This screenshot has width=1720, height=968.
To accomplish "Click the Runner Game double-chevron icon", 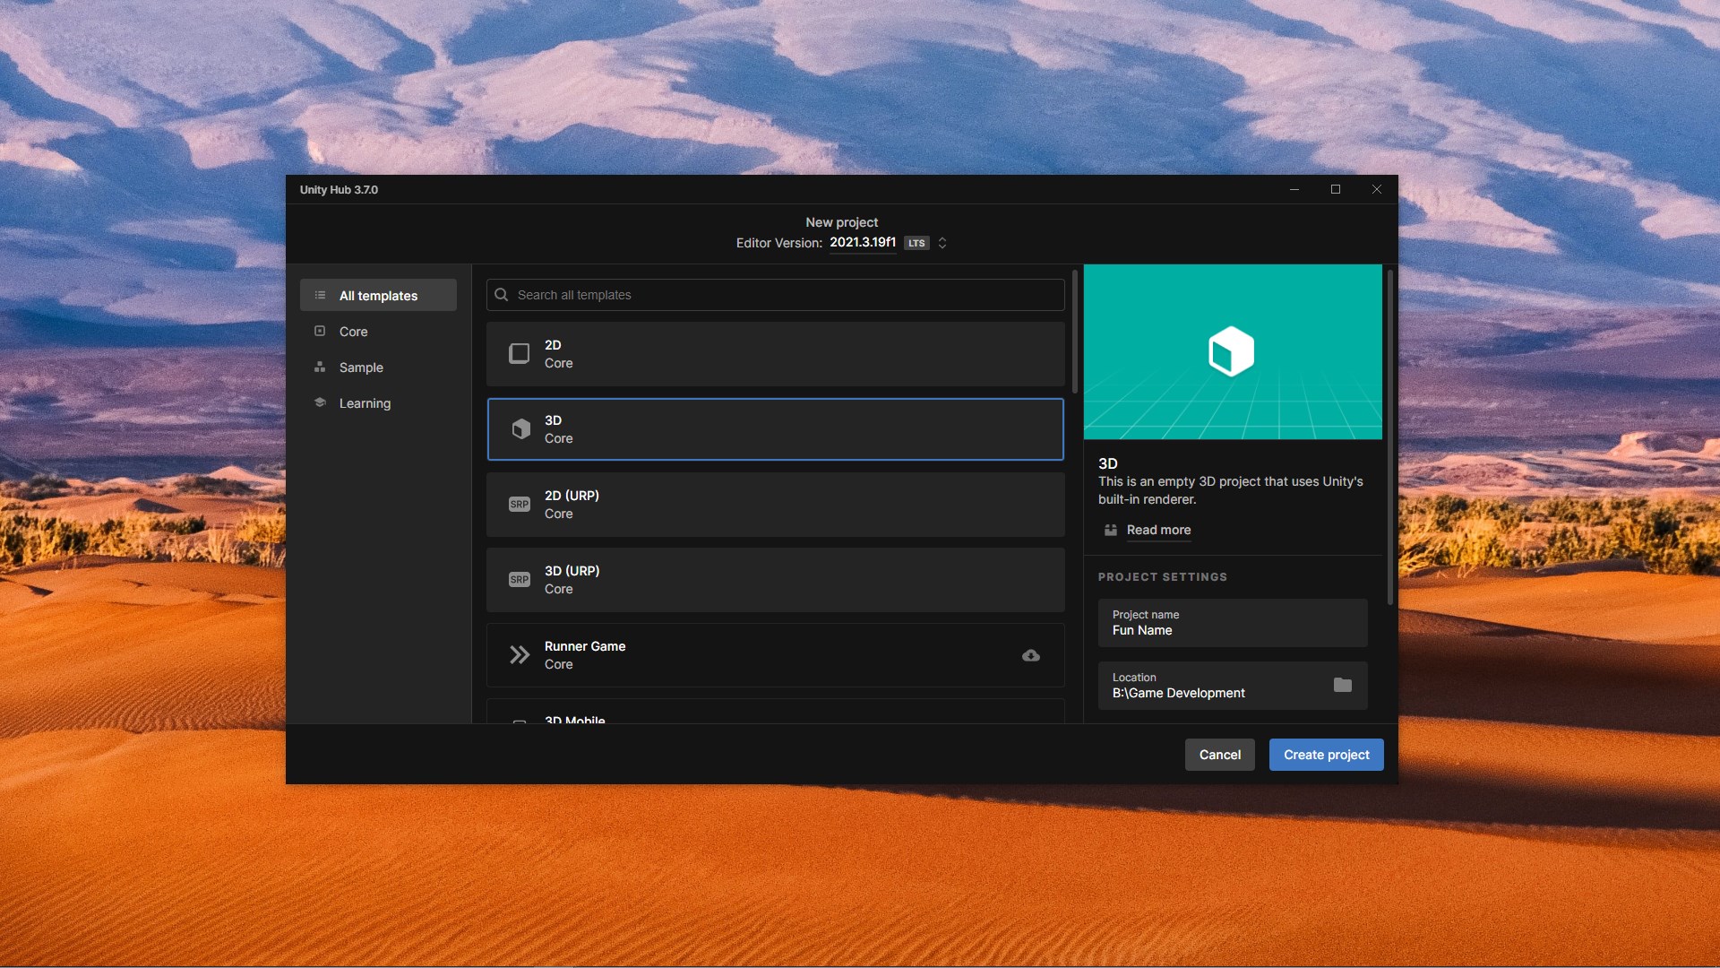I will click(x=520, y=655).
